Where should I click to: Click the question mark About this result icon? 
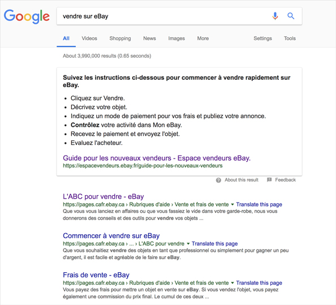[218, 180]
